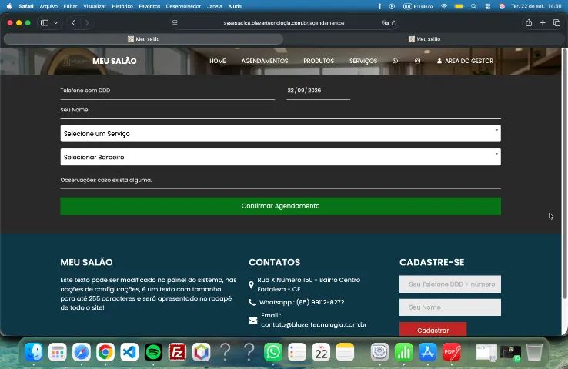
Task: Expand sidebar options chevron in Safari
Action: [55, 23]
